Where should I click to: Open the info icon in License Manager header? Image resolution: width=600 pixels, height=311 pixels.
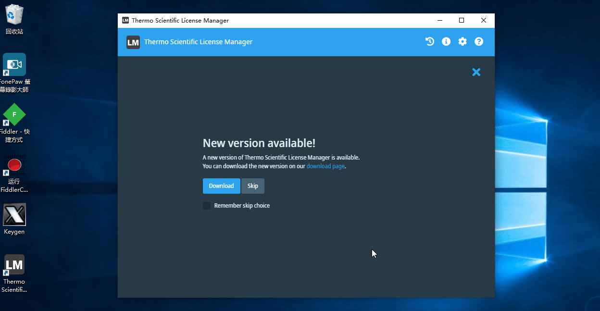click(446, 42)
